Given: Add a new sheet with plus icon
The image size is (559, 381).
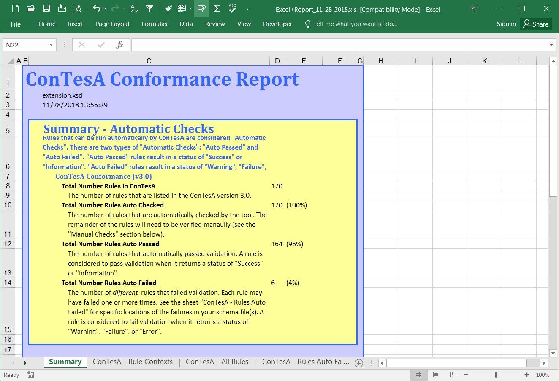Looking at the screenshot, I should (359, 363).
